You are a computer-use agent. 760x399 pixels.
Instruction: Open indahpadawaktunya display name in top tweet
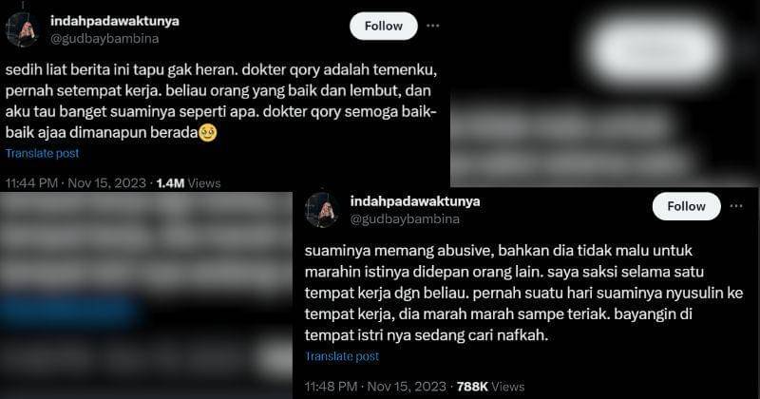click(115, 21)
